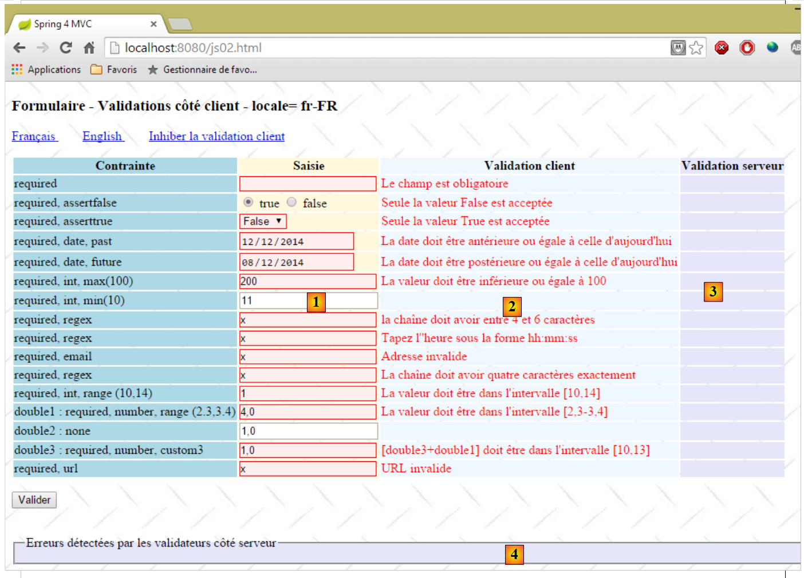Click the browser forward arrow
This screenshot has height=578, width=804.
[x=42, y=48]
